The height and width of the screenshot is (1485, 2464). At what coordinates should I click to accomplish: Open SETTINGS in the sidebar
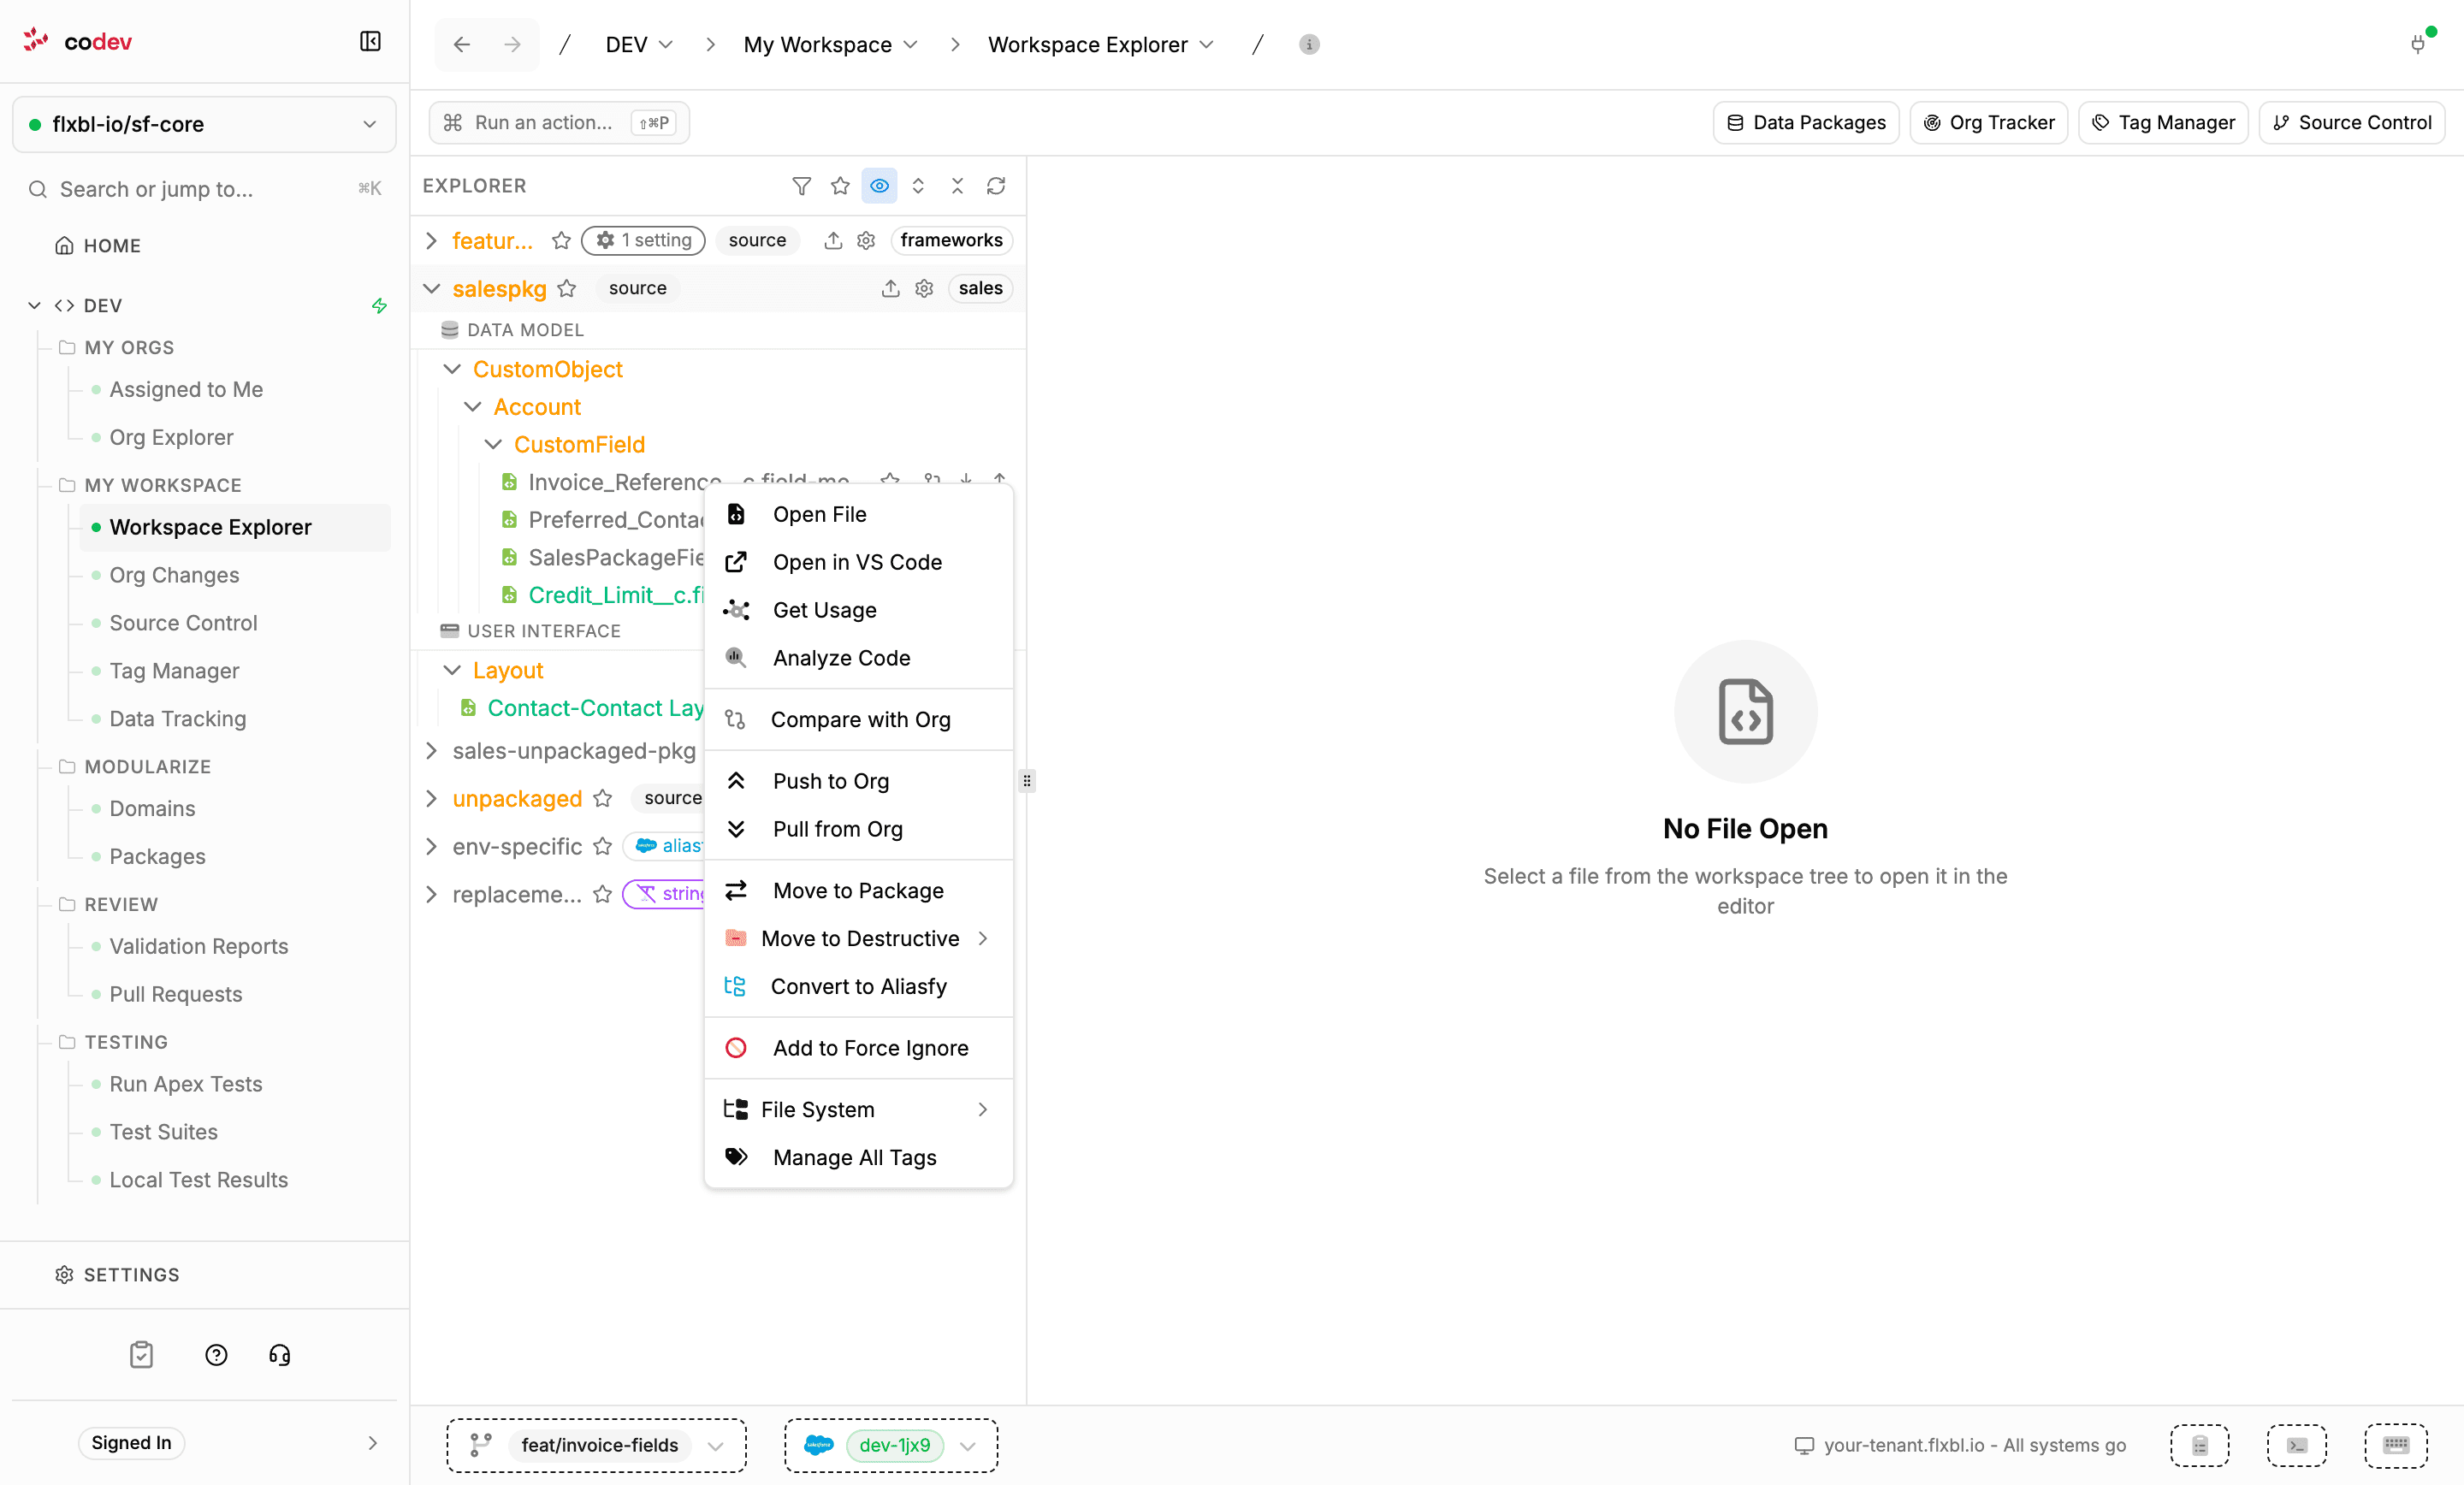point(118,1275)
